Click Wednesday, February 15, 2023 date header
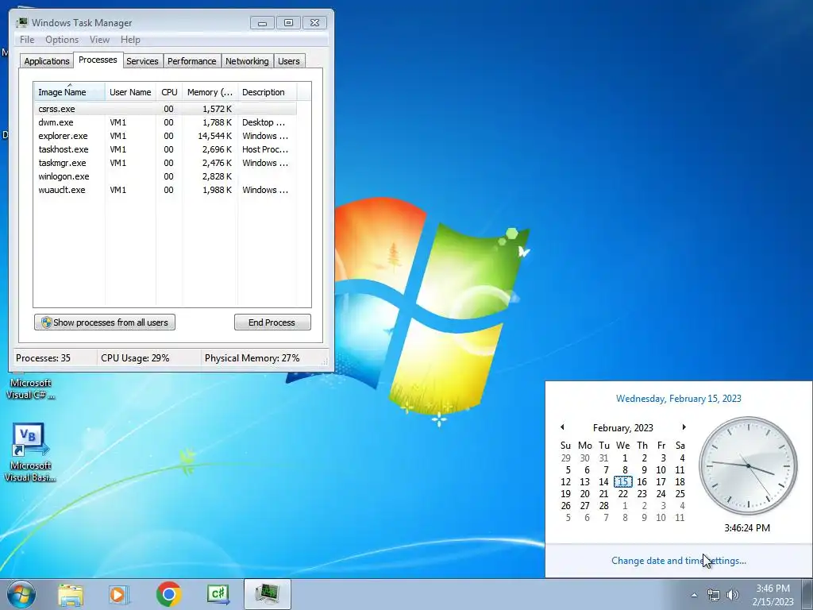Viewport: 813px width, 610px height. click(x=678, y=399)
